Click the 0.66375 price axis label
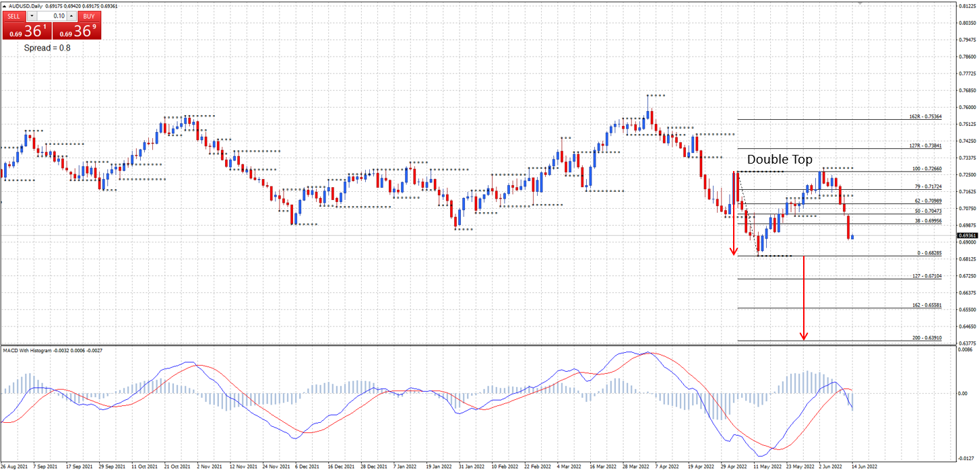The image size is (979, 472). pyautogui.click(x=967, y=292)
